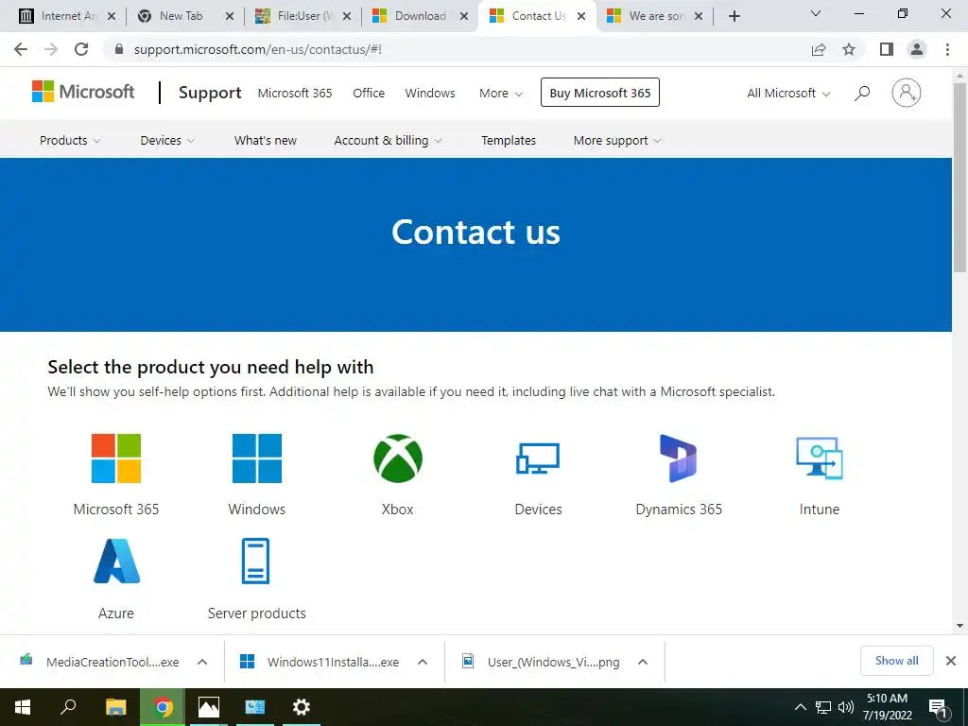Open the Support home link

tap(210, 93)
